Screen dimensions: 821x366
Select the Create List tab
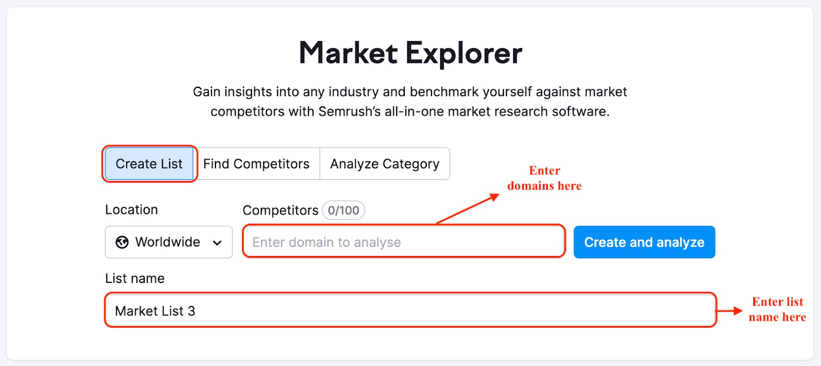click(149, 164)
